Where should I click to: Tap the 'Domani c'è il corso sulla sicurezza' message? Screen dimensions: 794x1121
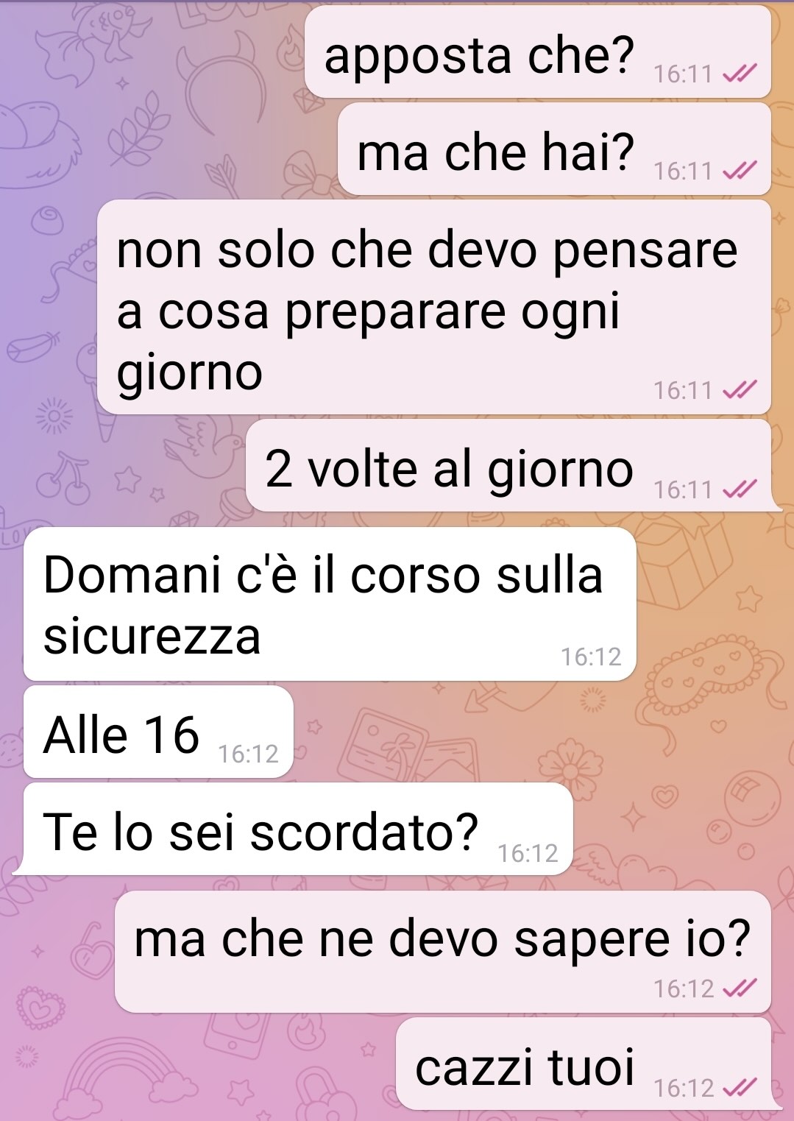tap(330, 604)
